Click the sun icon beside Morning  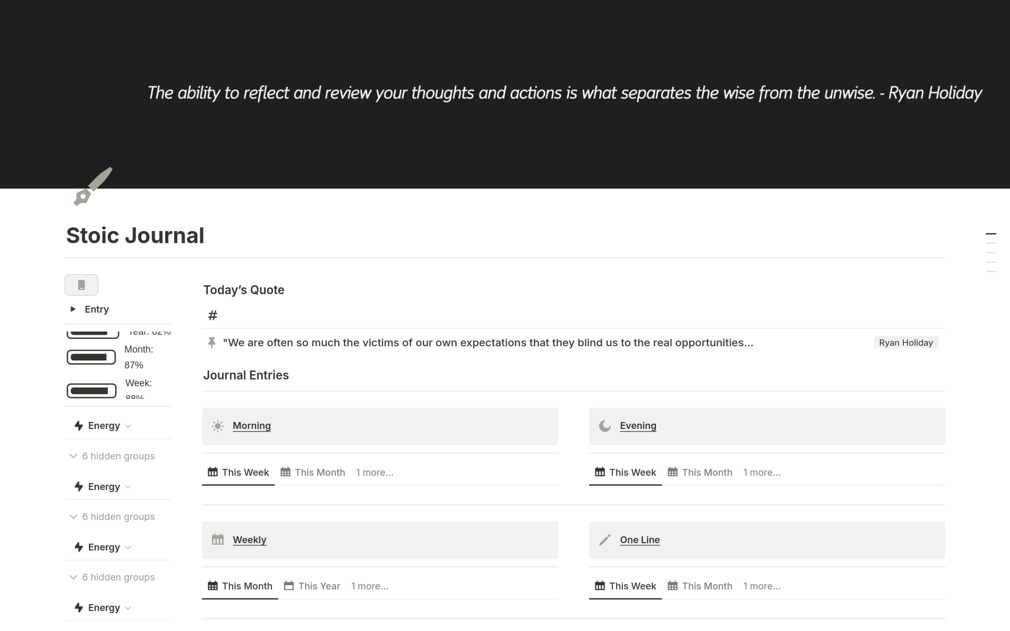(x=217, y=426)
